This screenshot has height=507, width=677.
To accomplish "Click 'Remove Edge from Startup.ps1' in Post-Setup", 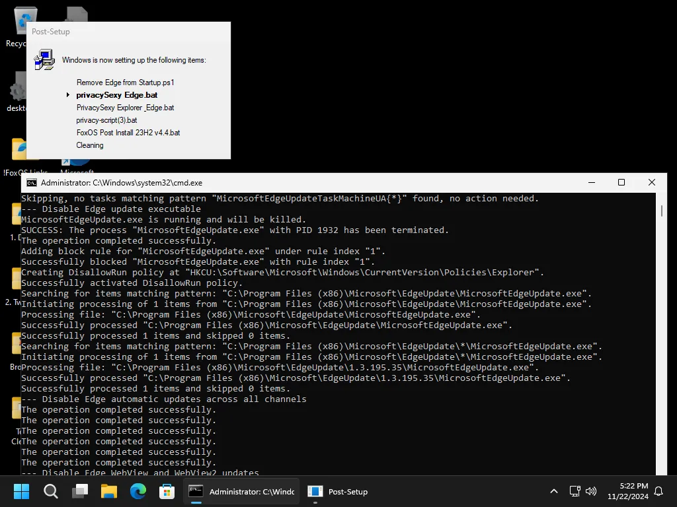I will [x=126, y=82].
